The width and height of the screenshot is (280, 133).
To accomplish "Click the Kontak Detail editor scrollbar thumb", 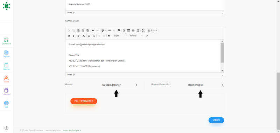I will 222,53.
